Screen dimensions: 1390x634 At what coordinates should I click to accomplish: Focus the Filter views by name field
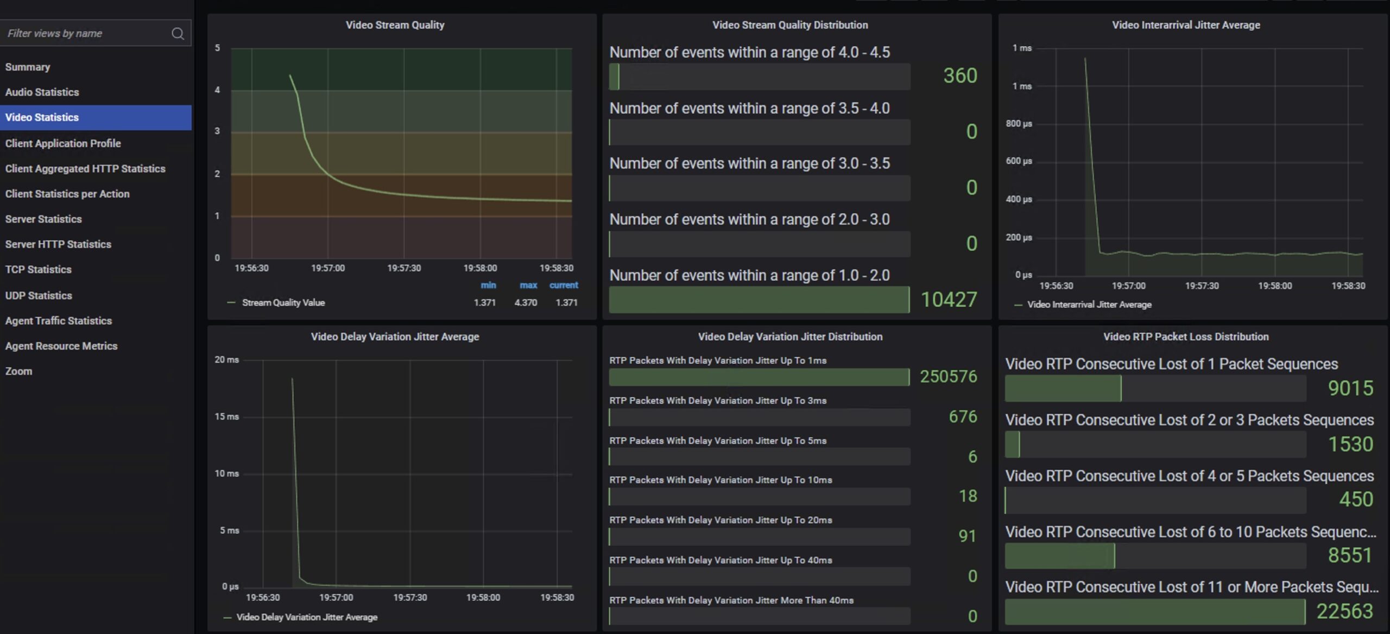coord(81,34)
